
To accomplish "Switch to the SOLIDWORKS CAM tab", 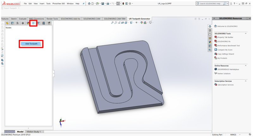I will 92,19.
